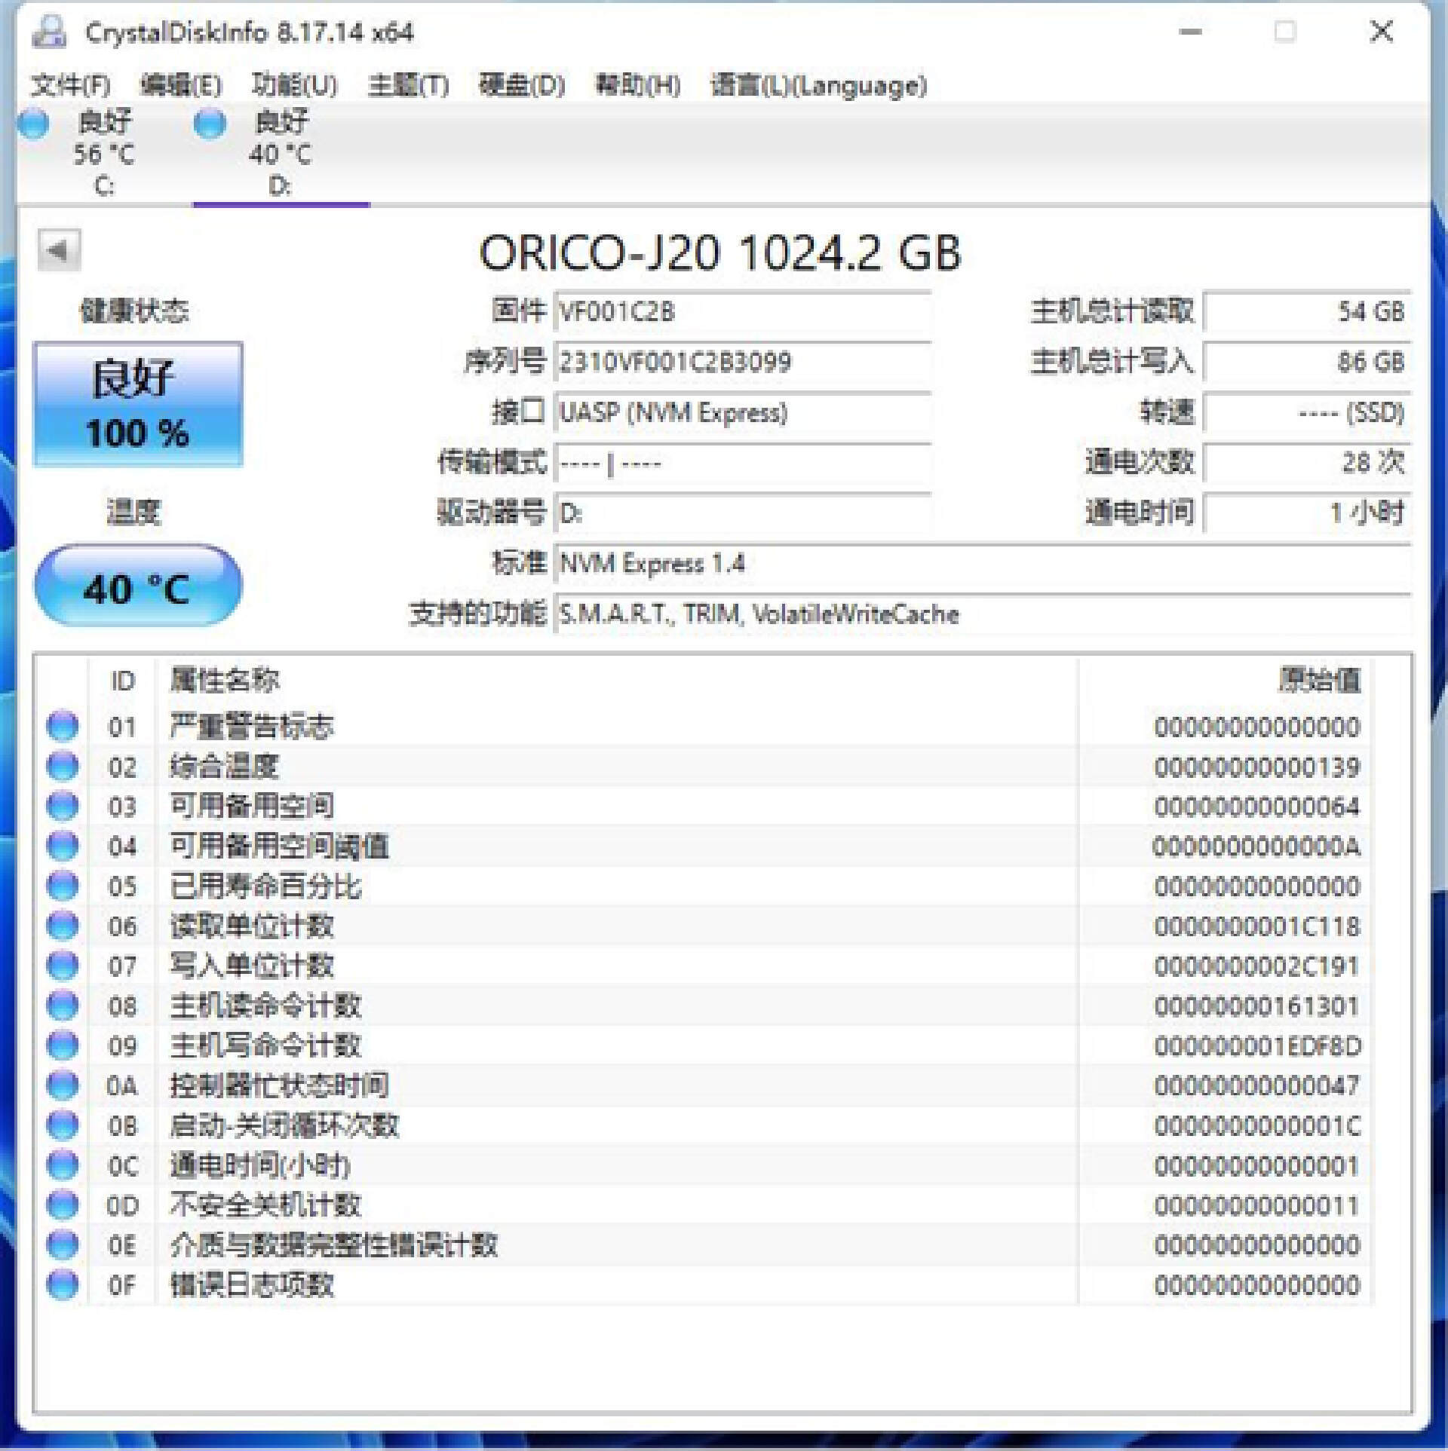Click the 固件 field VF001C2B
This screenshot has width=1448, height=1451.
point(743,311)
